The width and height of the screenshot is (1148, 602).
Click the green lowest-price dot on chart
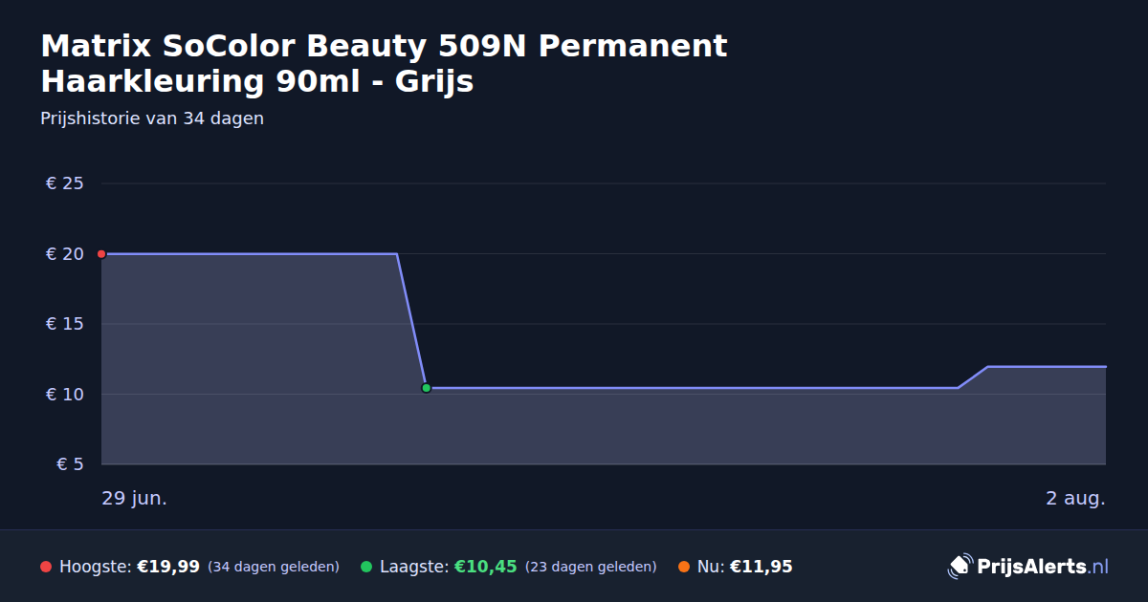coord(426,388)
